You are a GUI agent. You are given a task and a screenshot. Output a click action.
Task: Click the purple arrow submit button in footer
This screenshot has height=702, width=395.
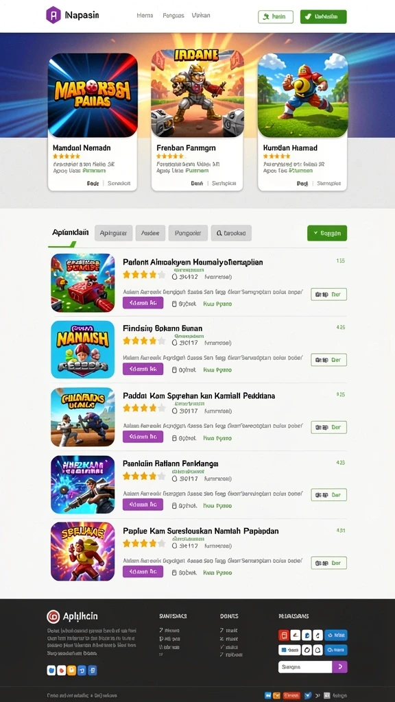[339, 666]
